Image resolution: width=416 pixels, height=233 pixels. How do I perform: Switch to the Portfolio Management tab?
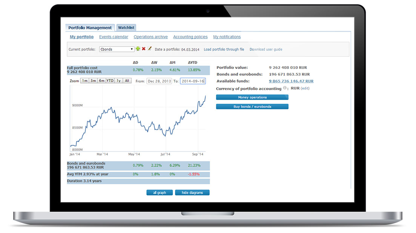(90, 27)
